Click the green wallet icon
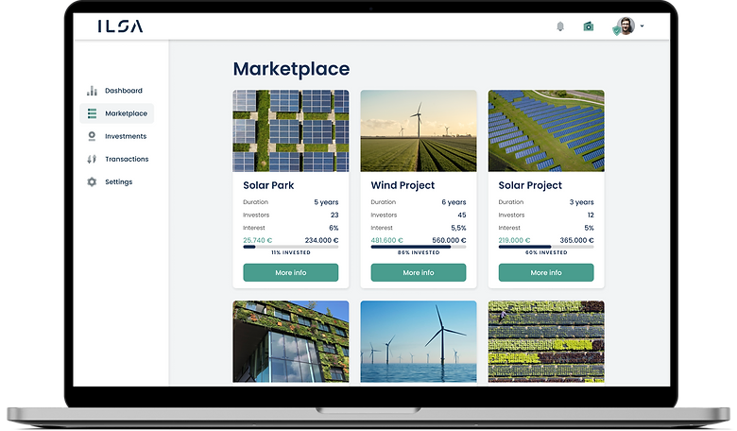The image size is (737, 431). pyautogui.click(x=588, y=26)
